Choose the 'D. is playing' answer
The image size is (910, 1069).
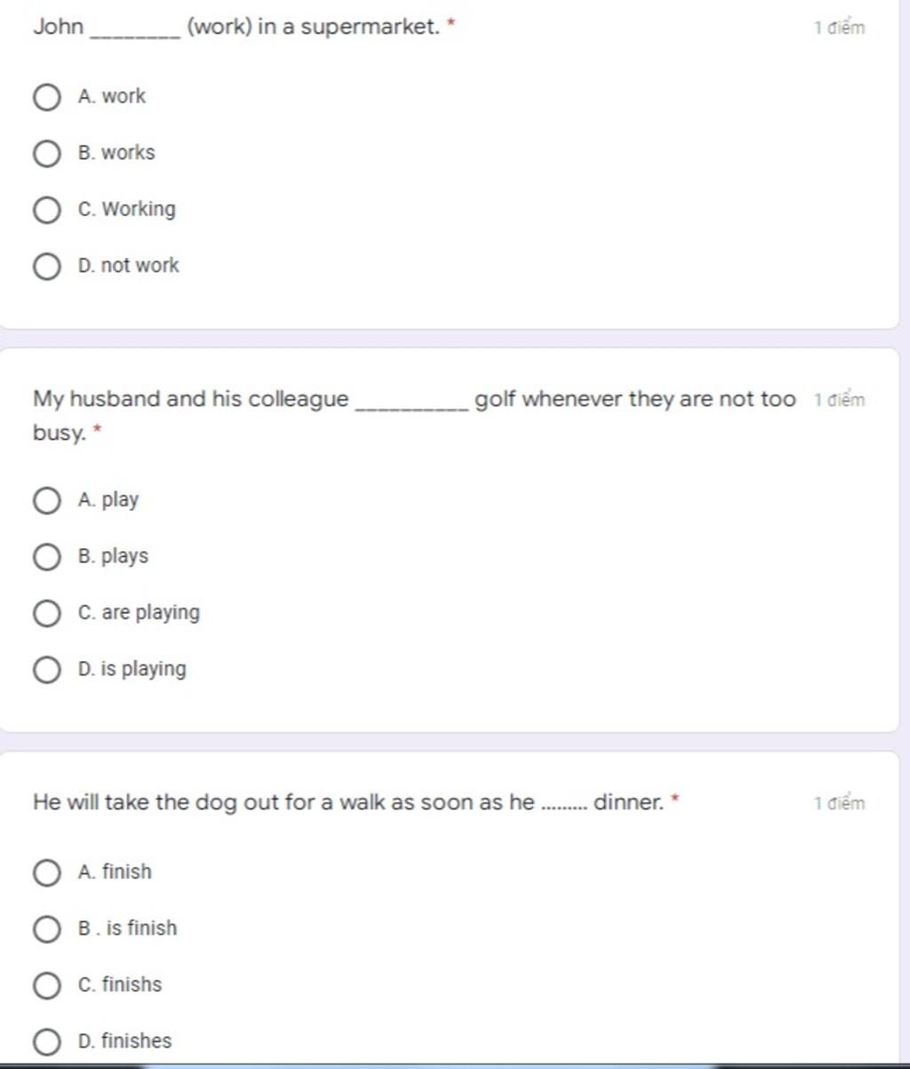coord(47,669)
